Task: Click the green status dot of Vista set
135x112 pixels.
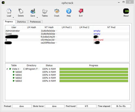Action: (x=10, y=69)
